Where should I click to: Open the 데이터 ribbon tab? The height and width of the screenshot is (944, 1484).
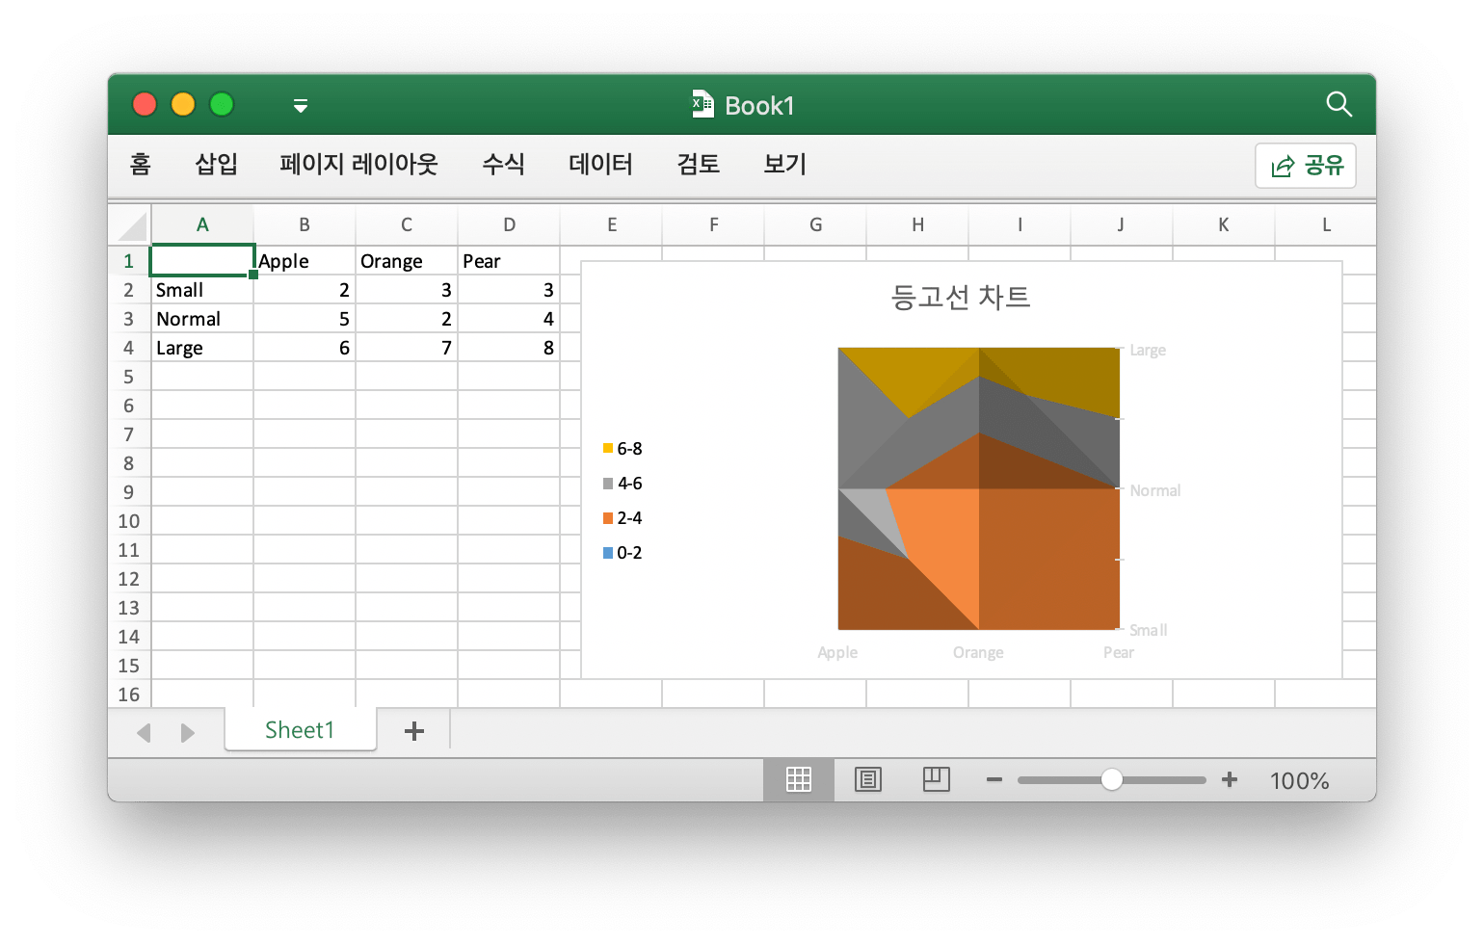tap(599, 165)
